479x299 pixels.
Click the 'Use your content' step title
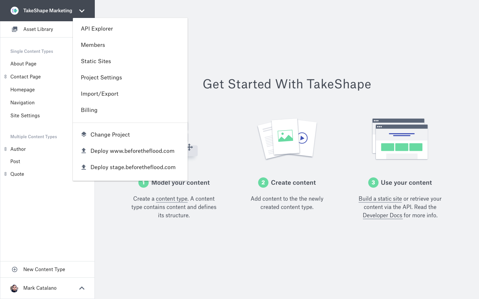tap(406, 182)
